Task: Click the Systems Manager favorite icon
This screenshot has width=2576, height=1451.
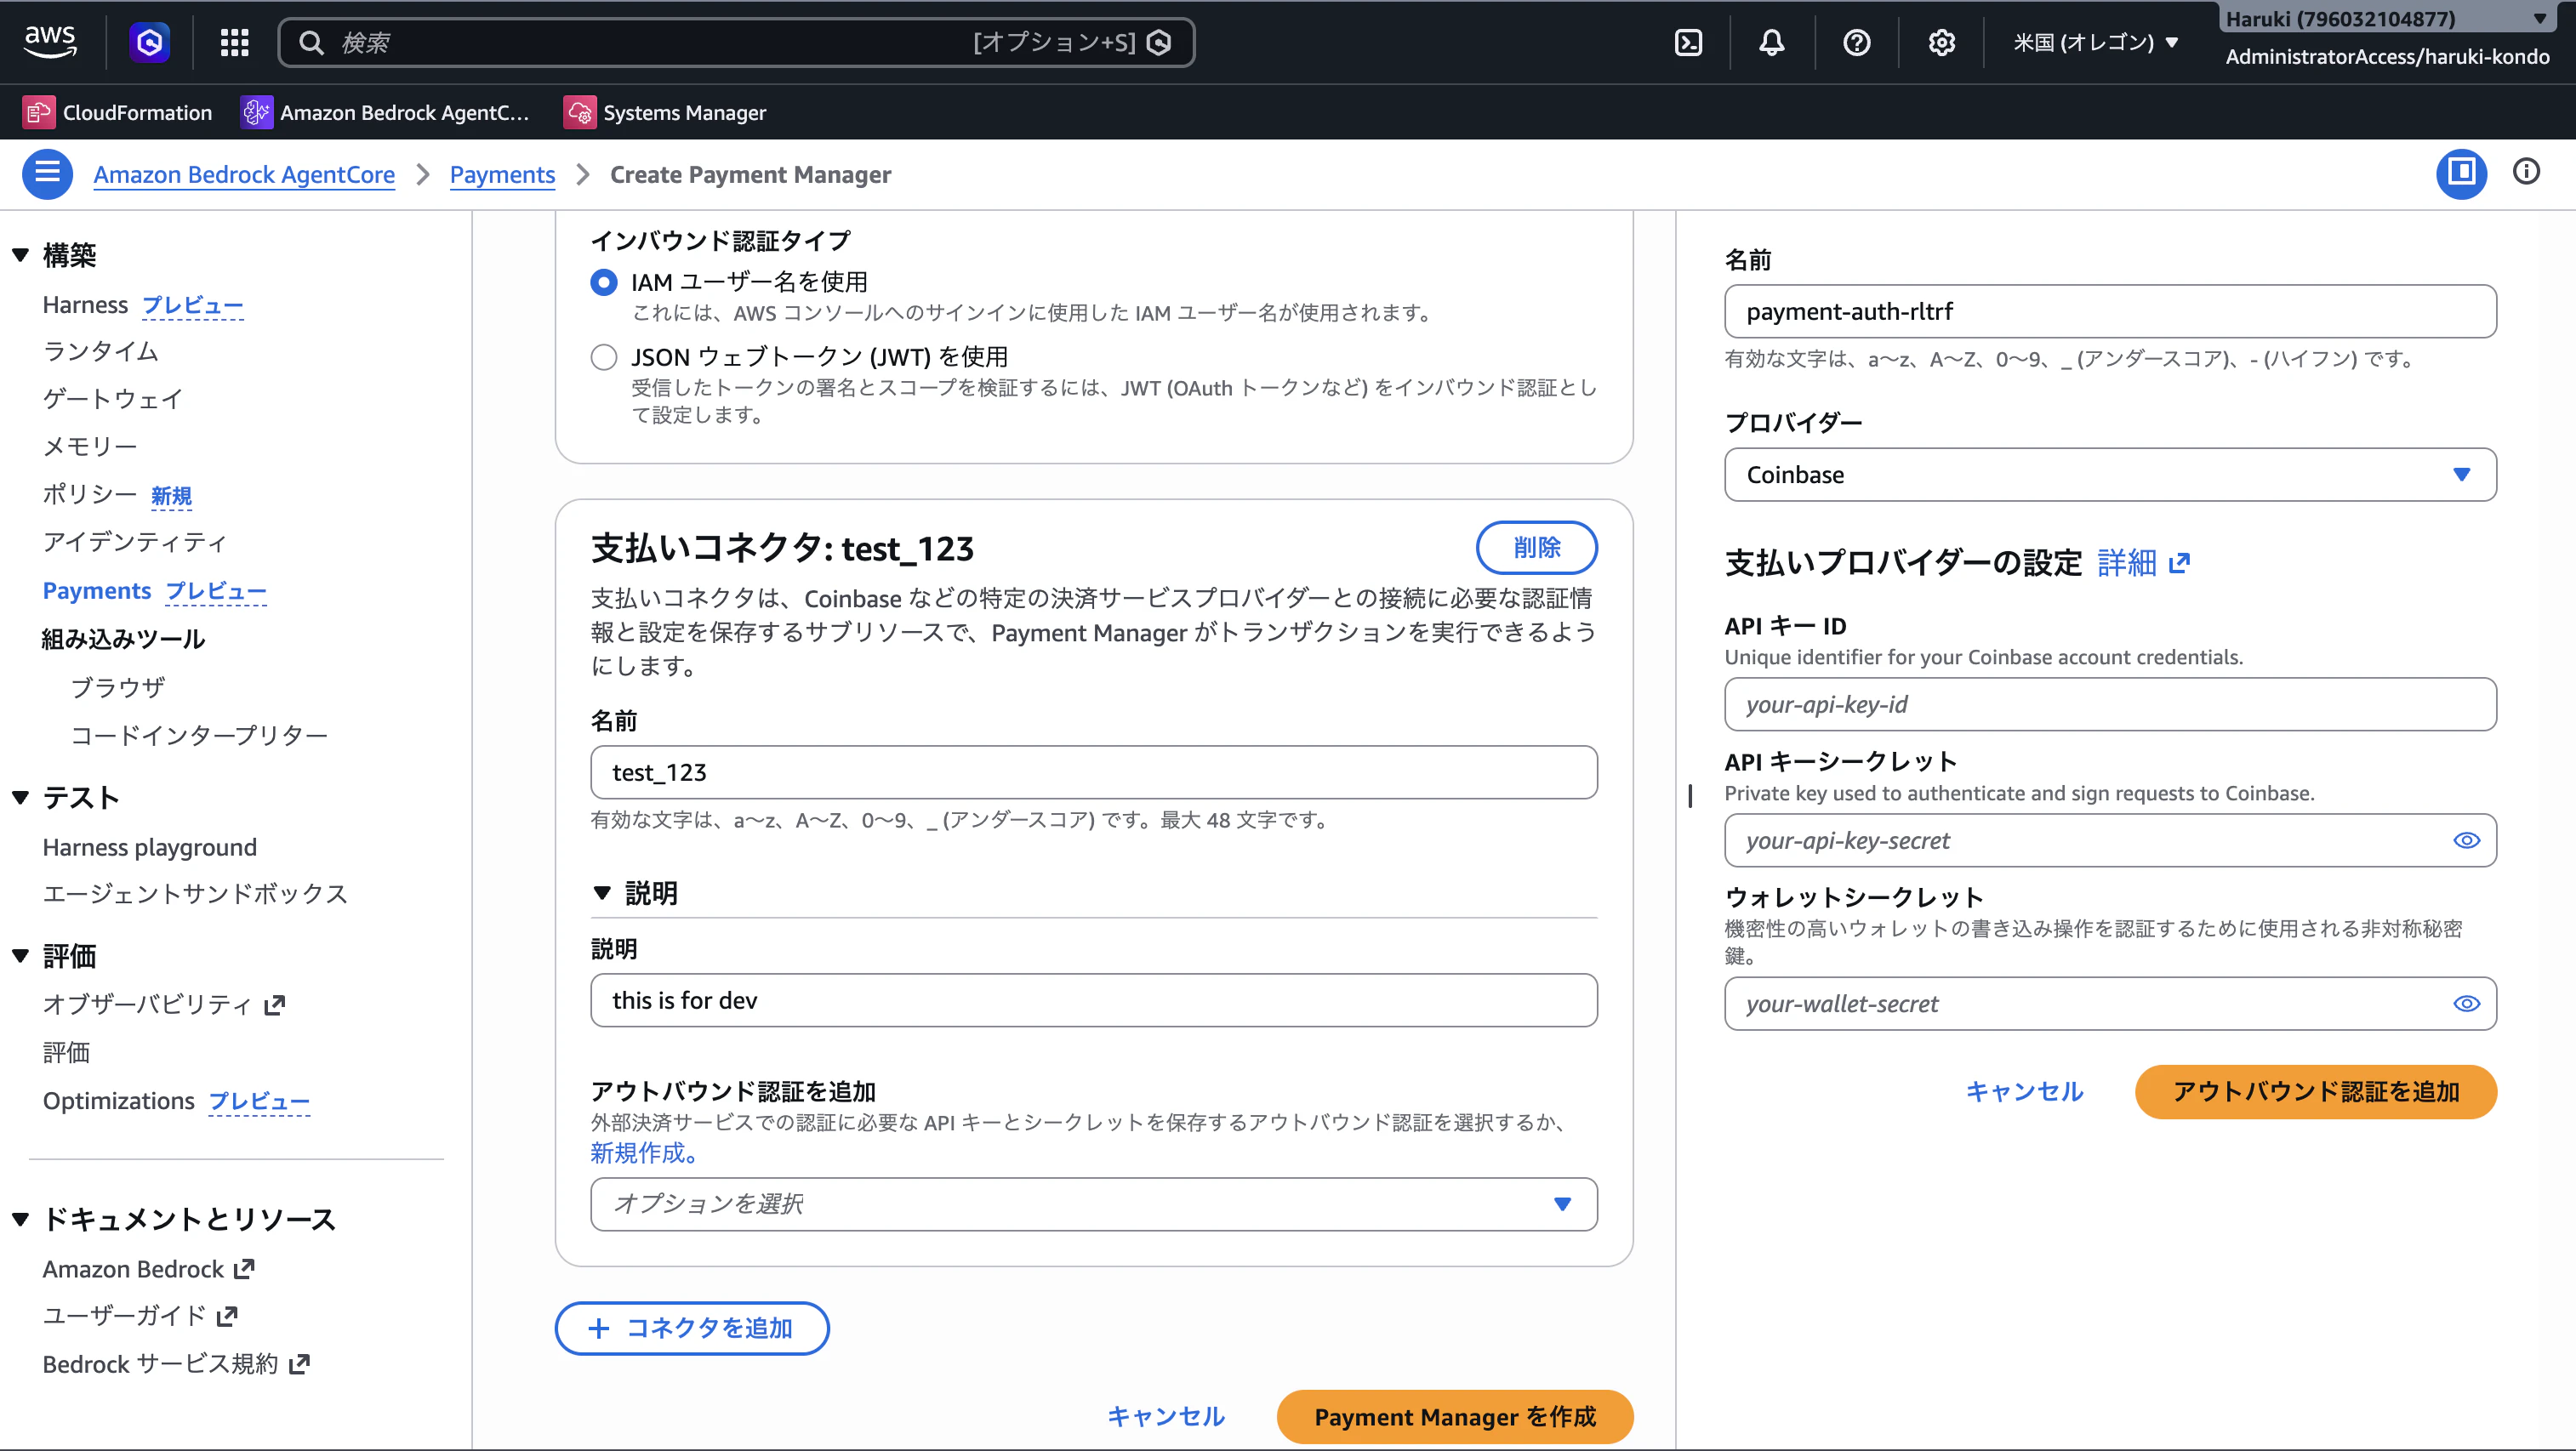Action: 579,112
